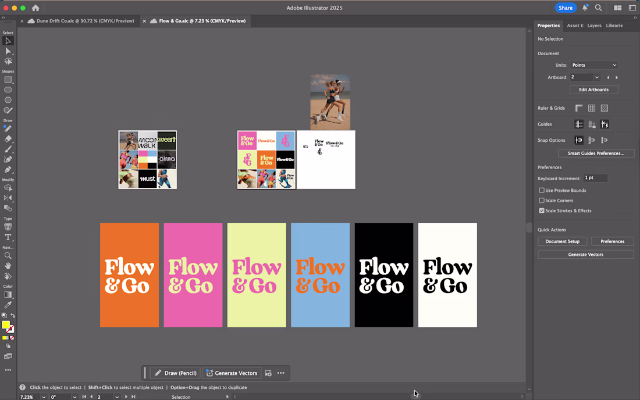The image size is (640, 400).
Task: Switch to Dune Drift Co.aic document tab
Action: pos(85,21)
